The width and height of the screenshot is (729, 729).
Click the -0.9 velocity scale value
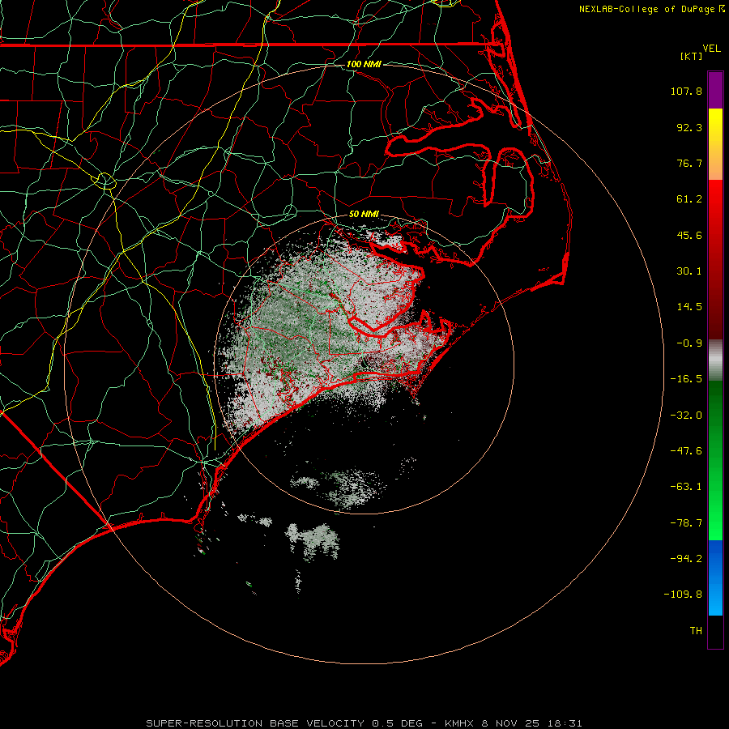689,343
